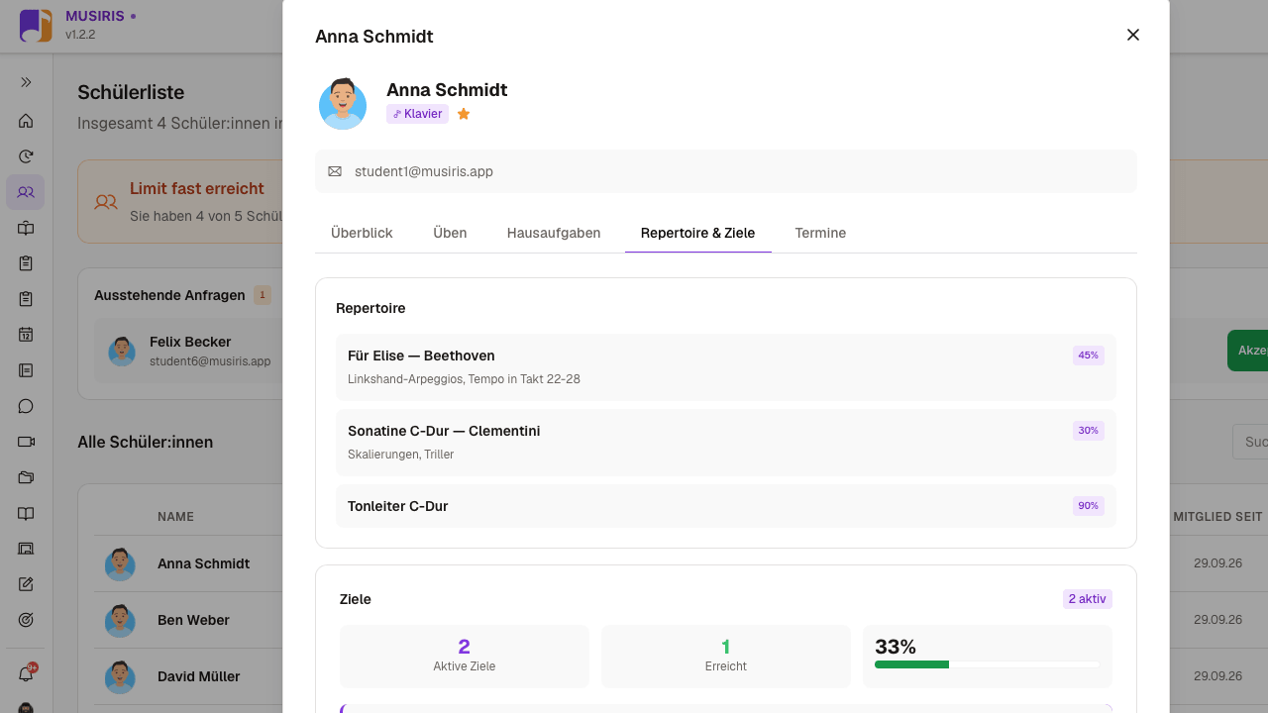The height and width of the screenshot is (713, 1268).
Task: Switch to the Üben tab
Action: click(450, 233)
